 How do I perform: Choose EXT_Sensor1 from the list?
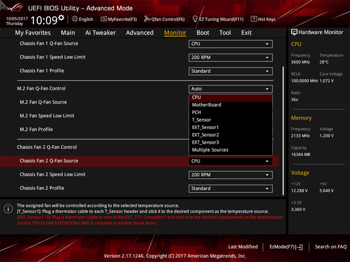(x=230, y=128)
